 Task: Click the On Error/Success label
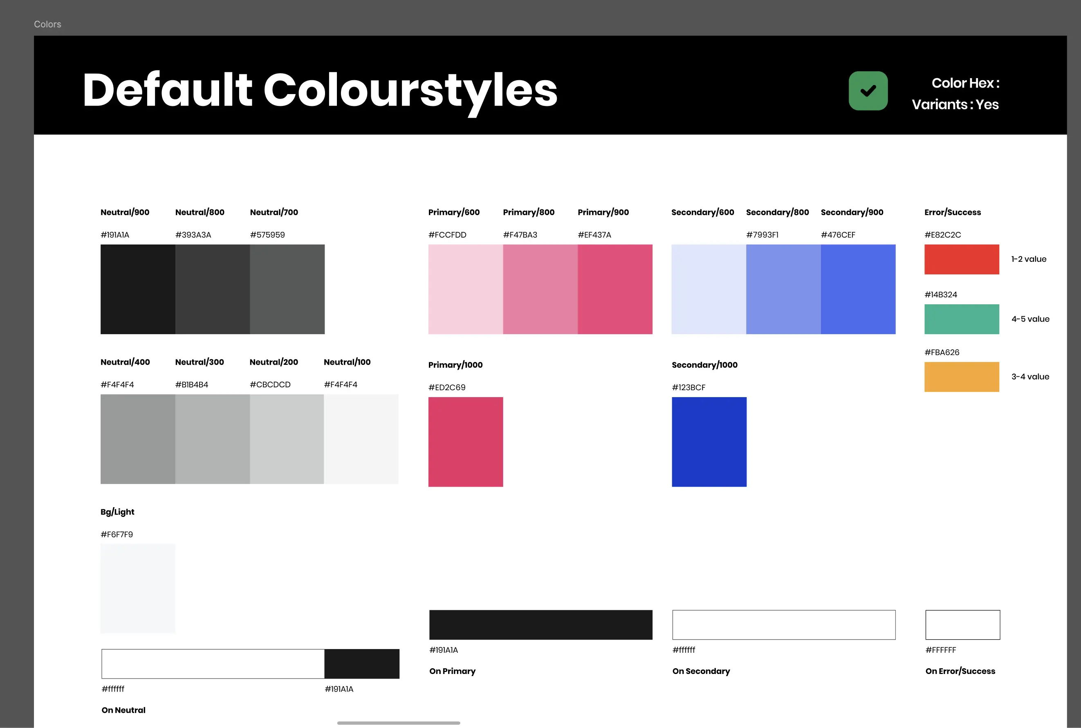coord(960,671)
